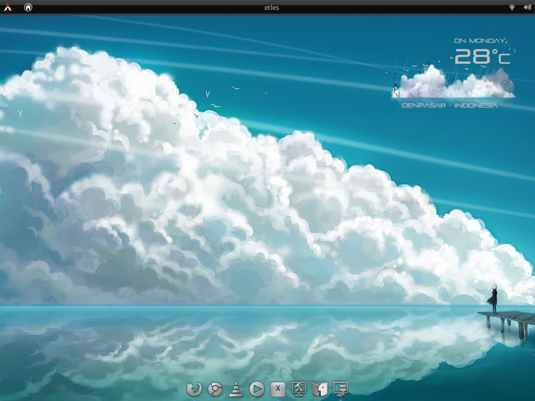Open the Finder-style file manager in the dock

[320, 389]
